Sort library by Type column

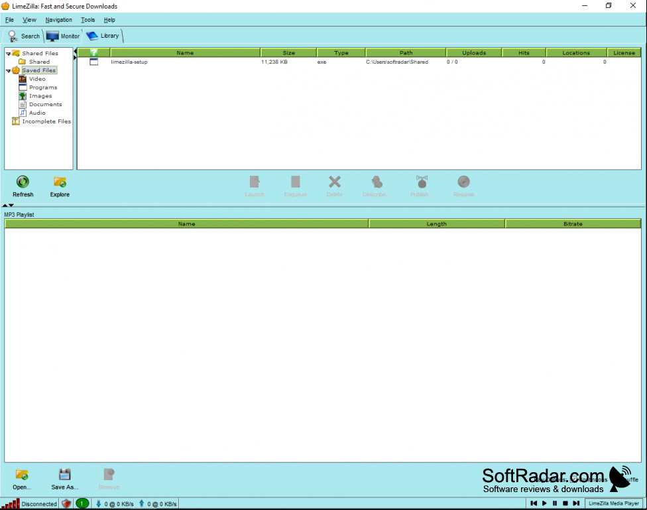[341, 53]
